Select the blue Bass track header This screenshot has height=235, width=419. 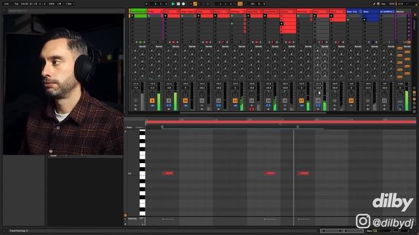[x=371, y=12]
